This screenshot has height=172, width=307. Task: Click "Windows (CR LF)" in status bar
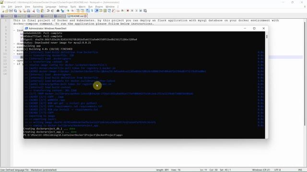261,170
